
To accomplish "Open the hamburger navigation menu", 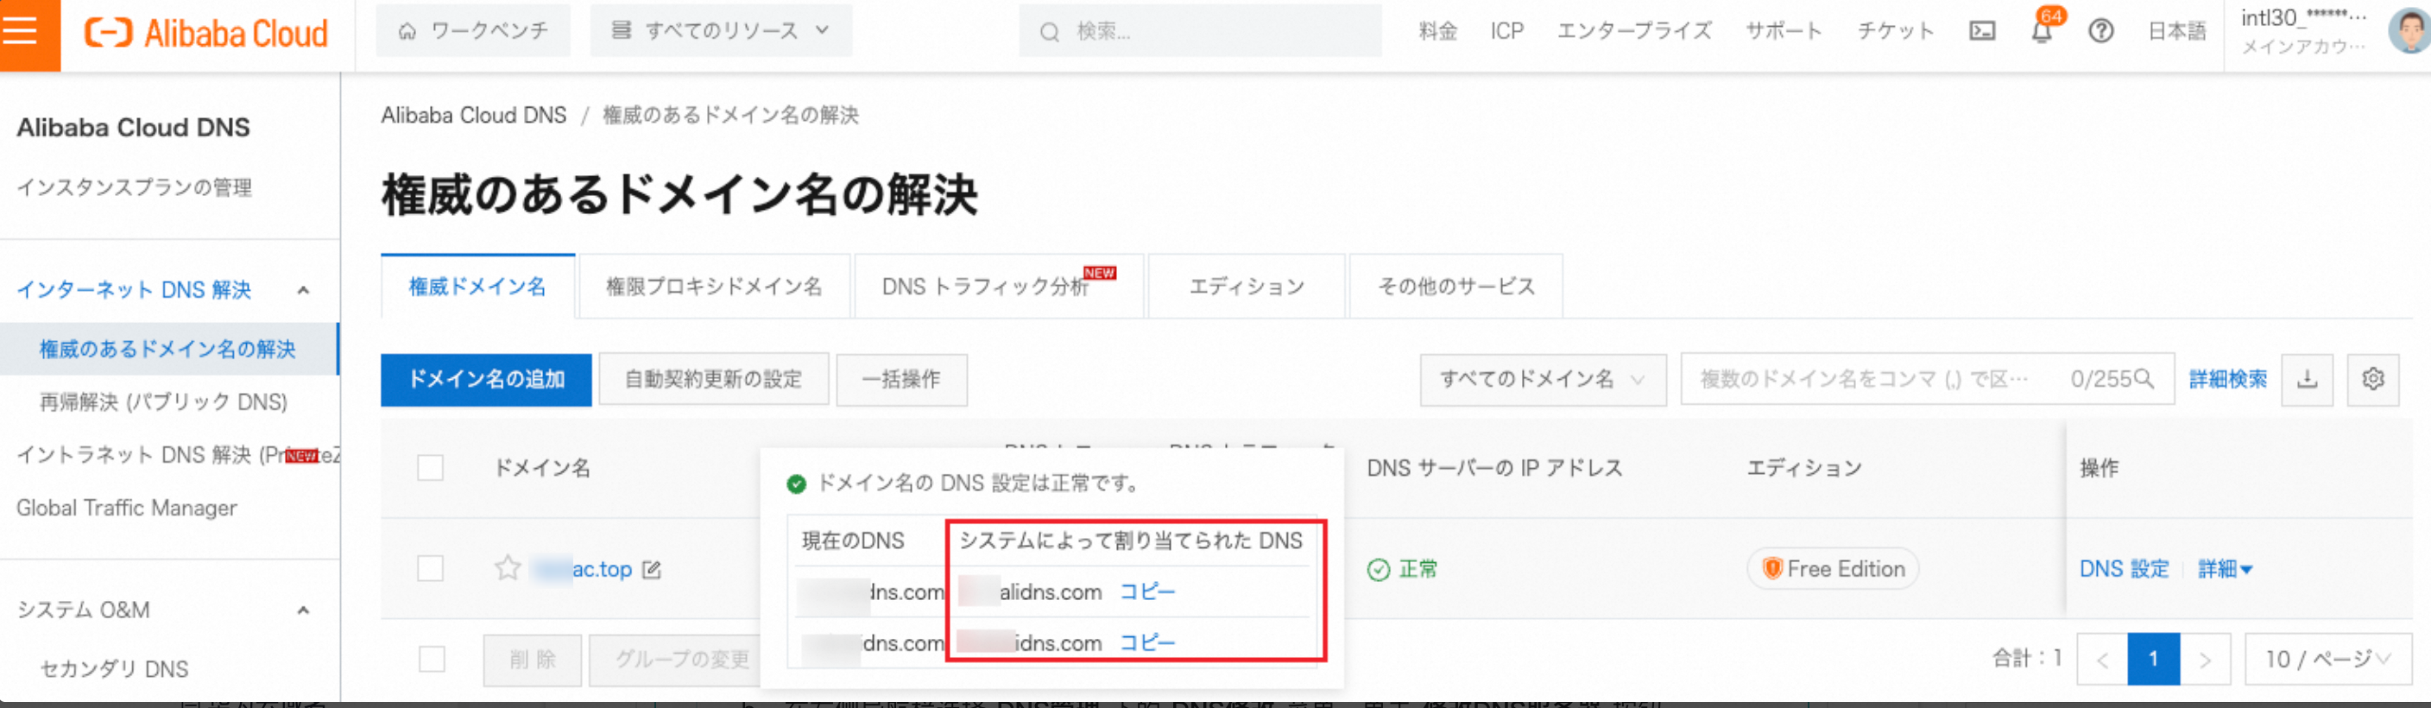I will 21,31.
